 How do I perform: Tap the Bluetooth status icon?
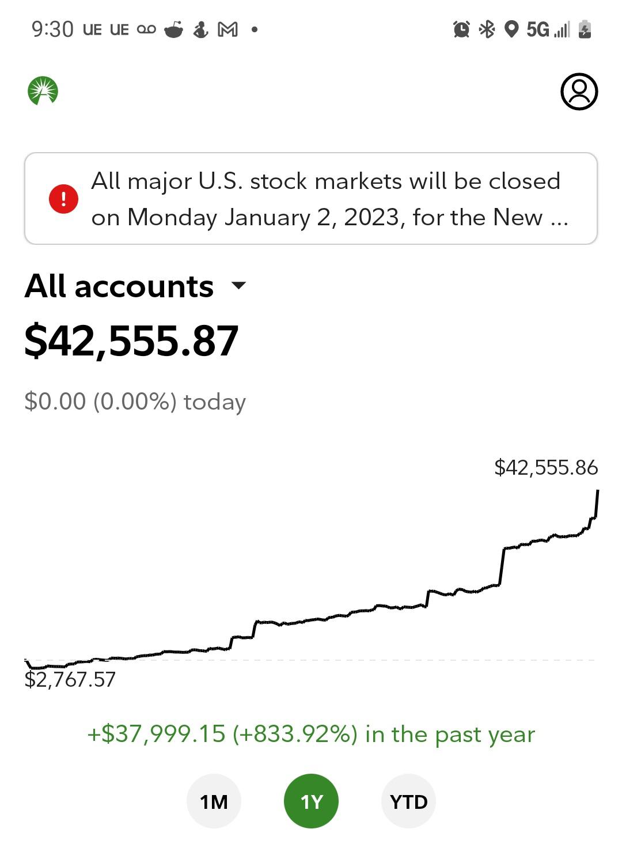487,29
